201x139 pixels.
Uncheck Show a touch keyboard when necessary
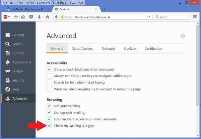pos(49,69)
